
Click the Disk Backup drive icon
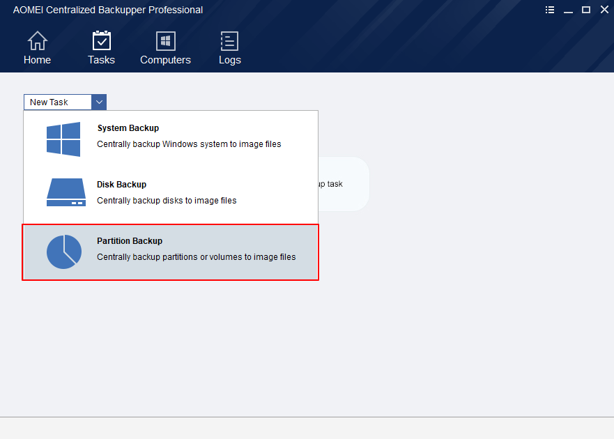point(66,192)
